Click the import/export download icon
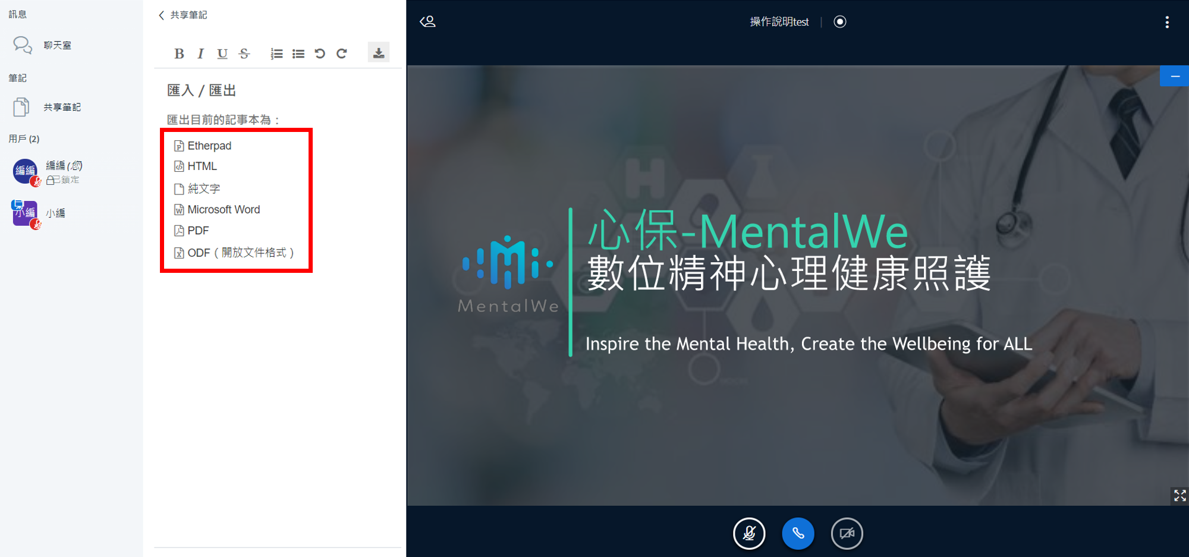This screenshot has height=557, width=1189. click(379, 53)
